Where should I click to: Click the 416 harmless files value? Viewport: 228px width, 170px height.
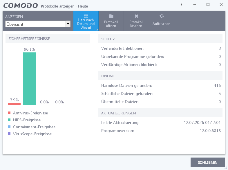point(217,85)
